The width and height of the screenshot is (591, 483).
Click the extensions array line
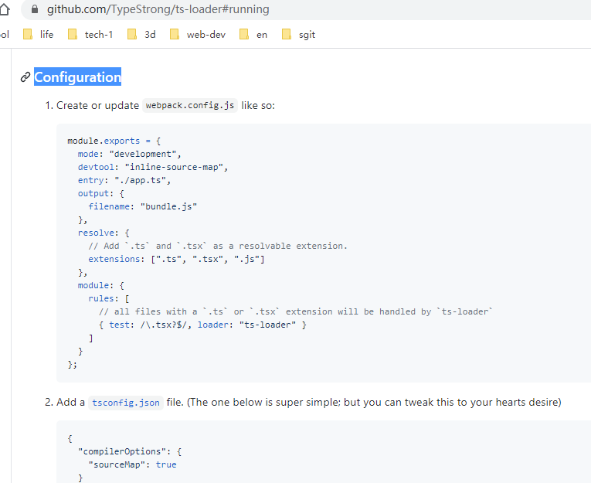point(176,259)
